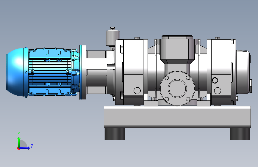Click the lower circular plug on right housing
The height and width of the screenshot is (167, 258).
[x=218, y=91]
